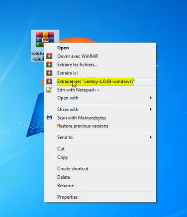This screenshot has width=187, height=217.
Task: Expand the Open with submenu arrow
Action: coord(151,98)
